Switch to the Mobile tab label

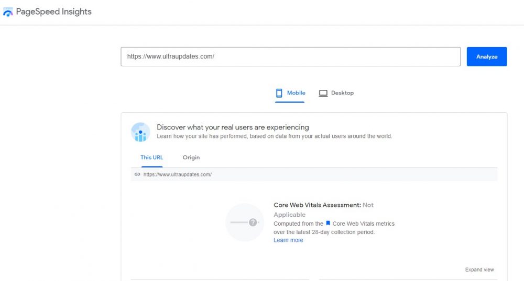296,93
